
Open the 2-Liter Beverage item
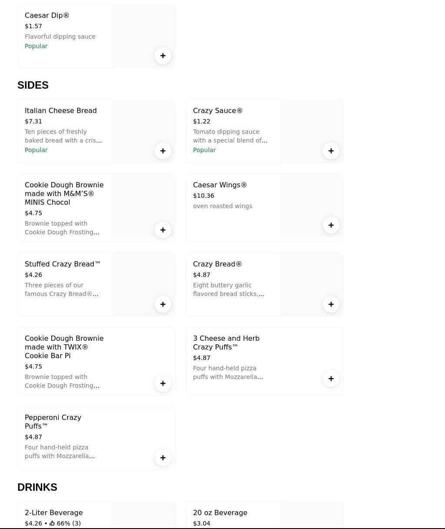[x=54, y=513]
